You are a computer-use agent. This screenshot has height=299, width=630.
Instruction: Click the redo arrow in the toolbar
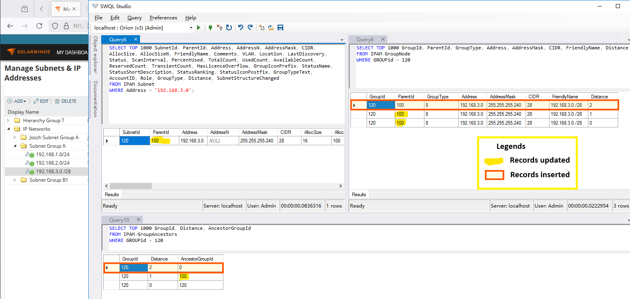point(250,28)
